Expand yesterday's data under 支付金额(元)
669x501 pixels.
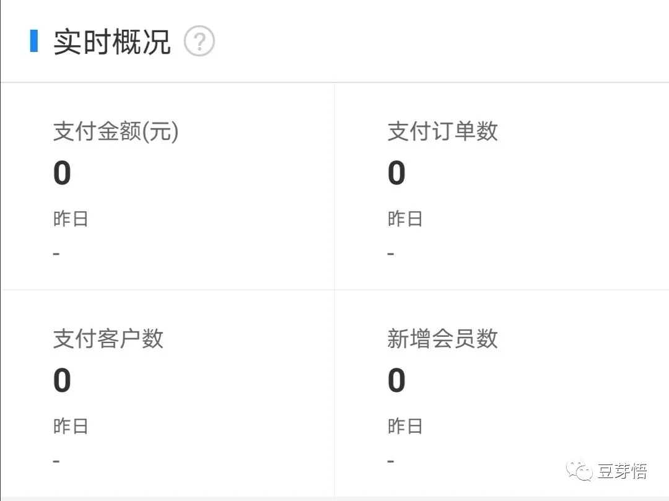click(70, 218)
